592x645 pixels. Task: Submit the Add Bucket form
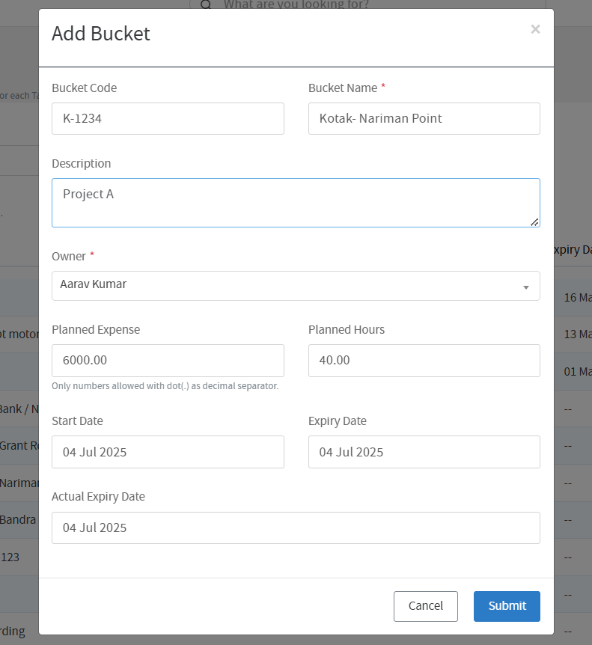click(507, 606)
